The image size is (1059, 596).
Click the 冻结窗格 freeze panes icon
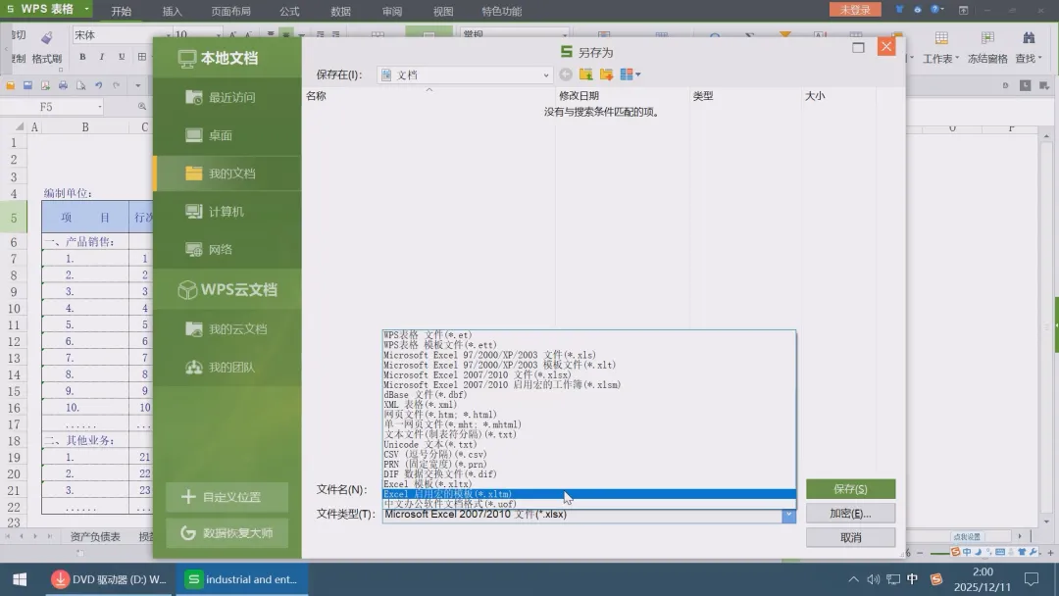tap(987, 38)
